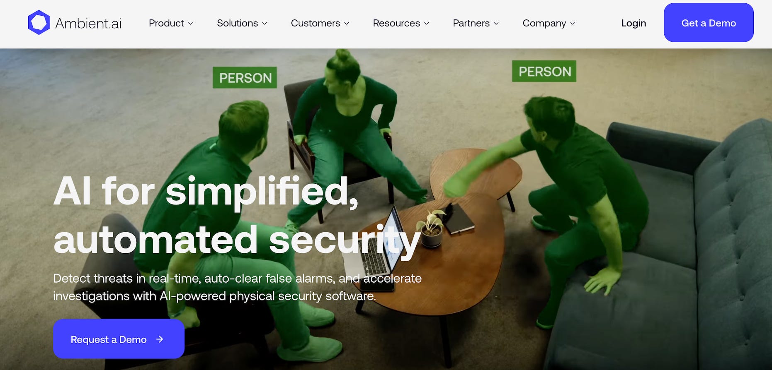This screenshot has height=370, width=772.
Task: Open the Product menu
Action: (171, 23)
